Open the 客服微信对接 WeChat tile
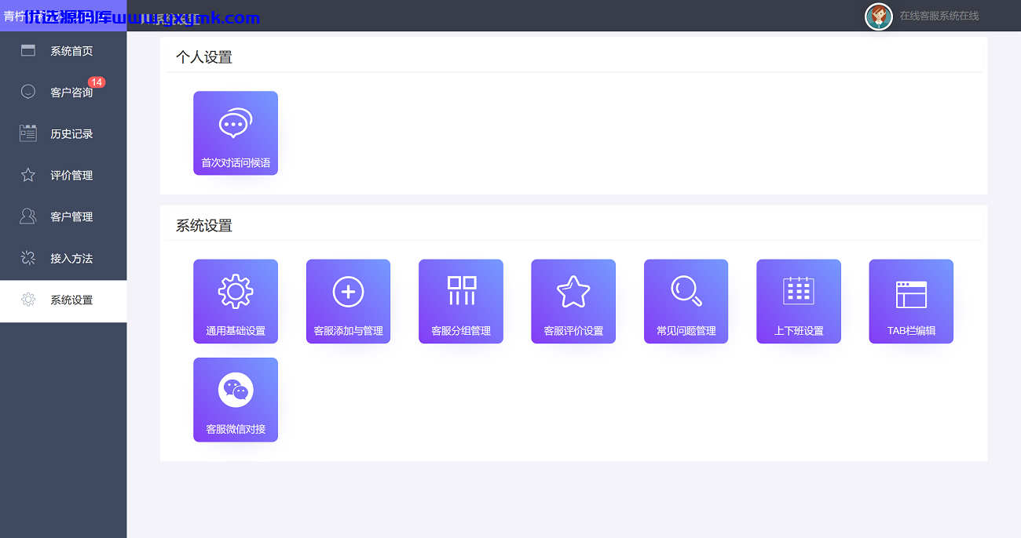 (x=236, y=400)
